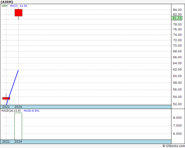Click the MACD(26,12,9) indicator label

click(x=11, y=111)
